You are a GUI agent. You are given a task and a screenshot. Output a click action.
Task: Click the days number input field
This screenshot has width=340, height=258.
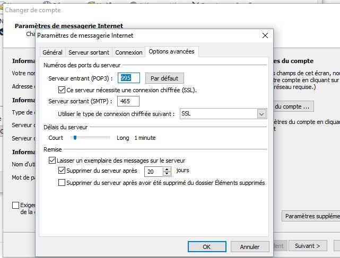[x=153, y=171]
